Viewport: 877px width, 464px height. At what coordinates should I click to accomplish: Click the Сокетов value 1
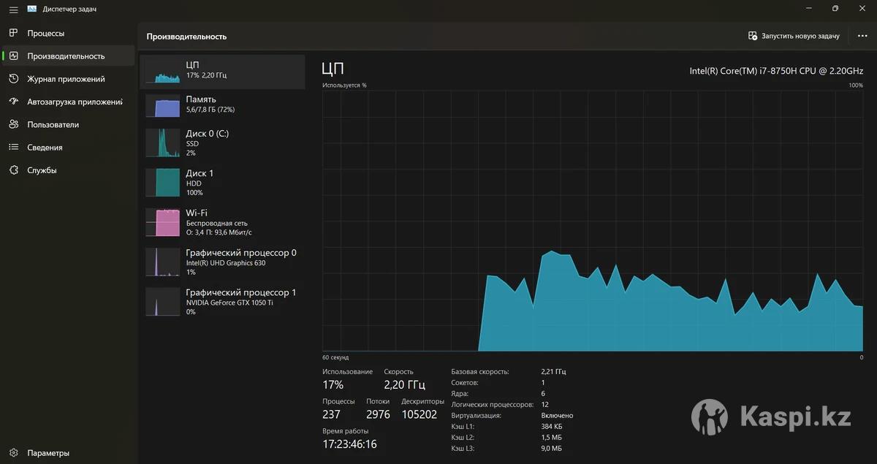coord(543,383)
